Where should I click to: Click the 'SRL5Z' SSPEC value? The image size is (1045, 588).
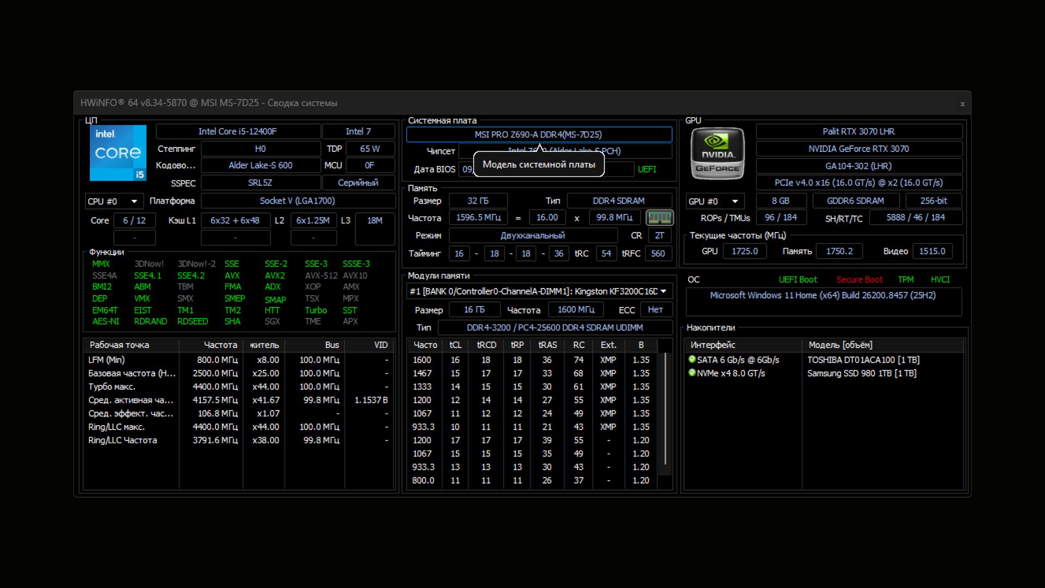[x=260, y=183]
